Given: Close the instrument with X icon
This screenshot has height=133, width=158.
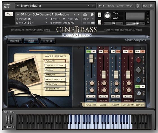Looking at the screenshot, I should [x=148, y=12].
